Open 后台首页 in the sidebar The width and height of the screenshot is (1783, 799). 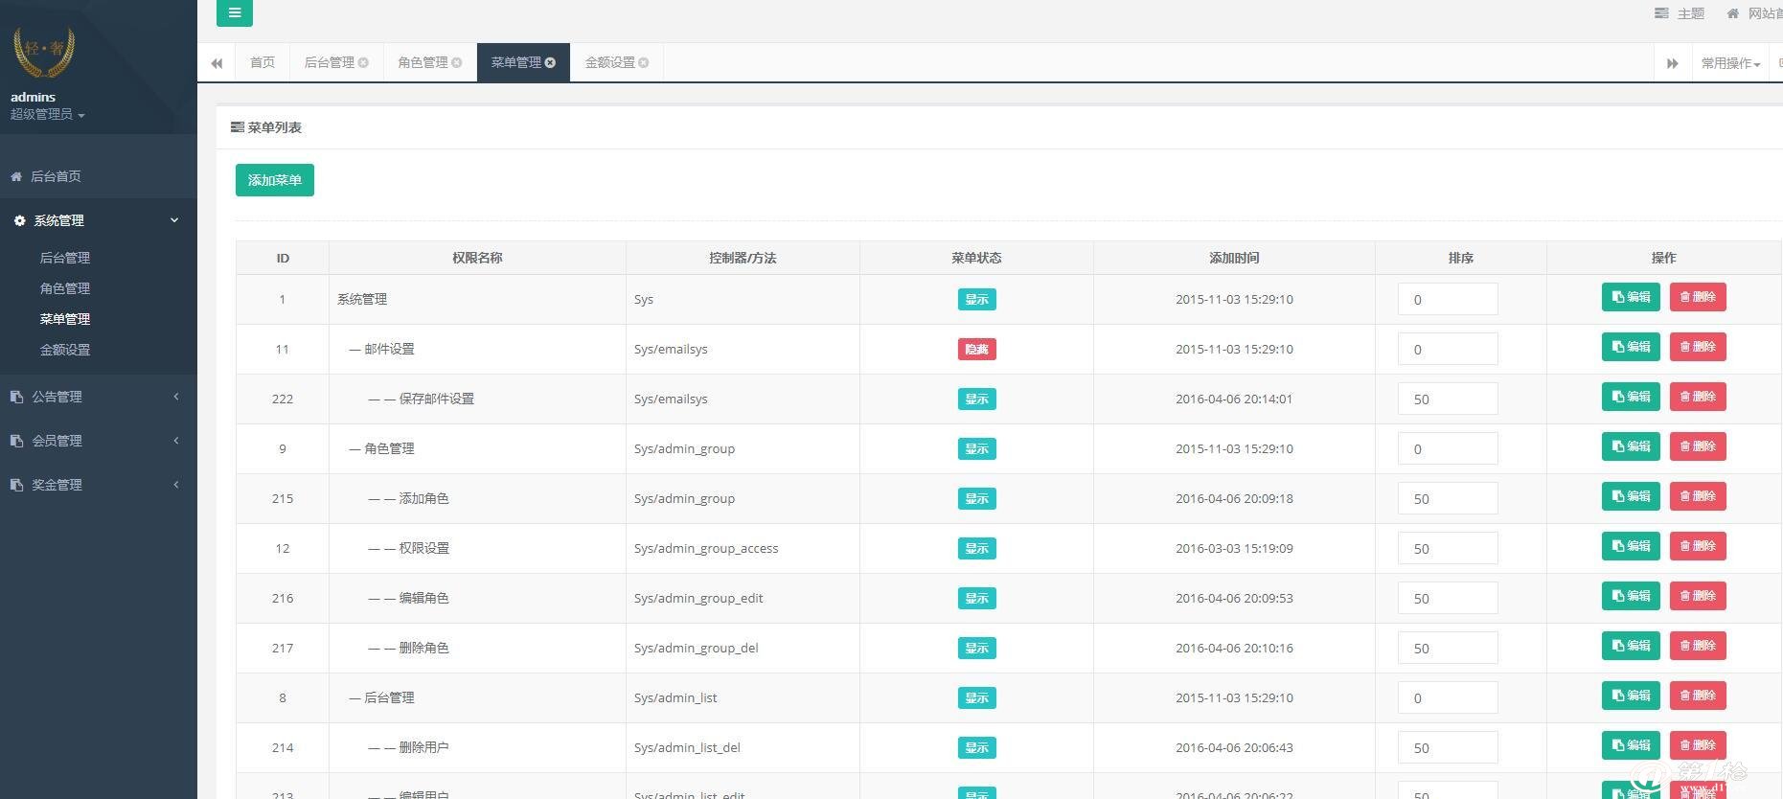pos(56,176)
